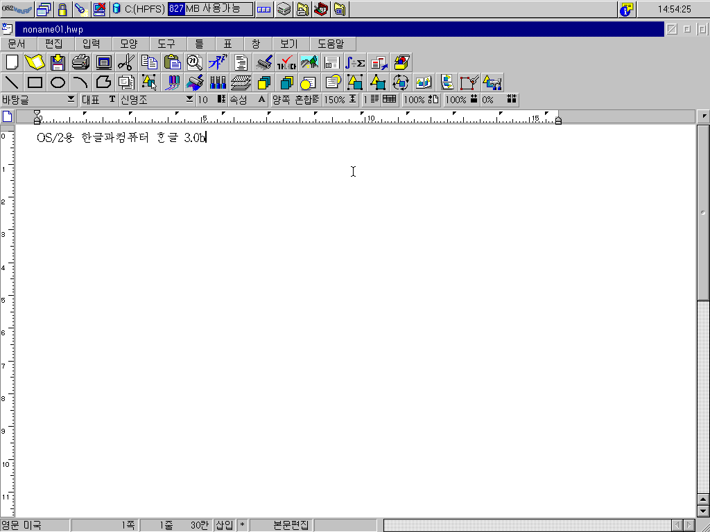Click the word '한글과컴퓨터' in document text

click(115, 138)
